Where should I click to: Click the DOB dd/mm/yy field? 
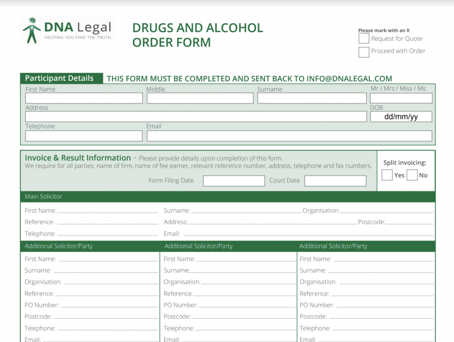401,116
